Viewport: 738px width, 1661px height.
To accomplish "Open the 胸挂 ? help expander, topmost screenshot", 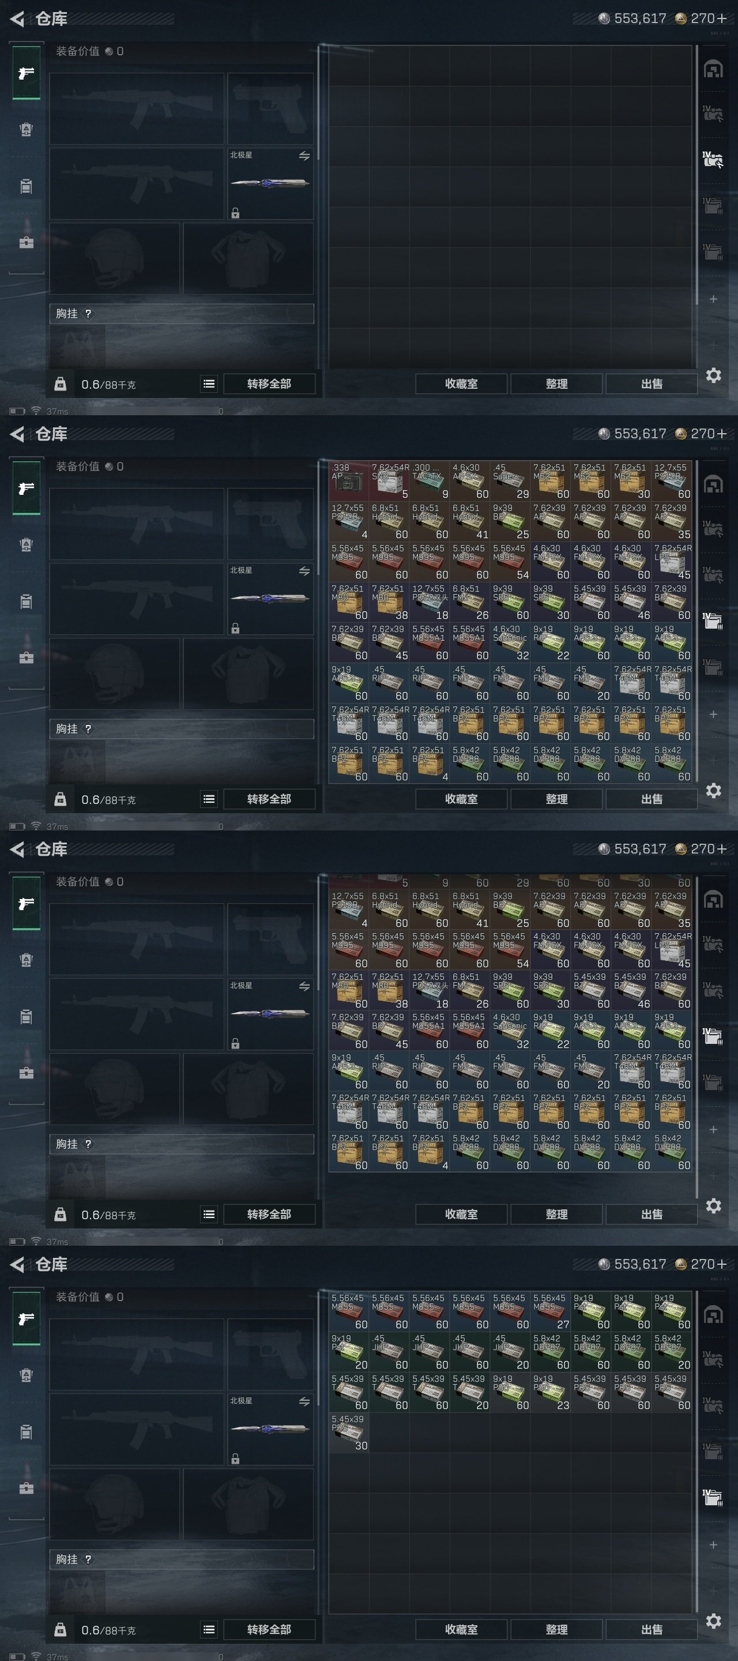I will (x=182, y=313).
